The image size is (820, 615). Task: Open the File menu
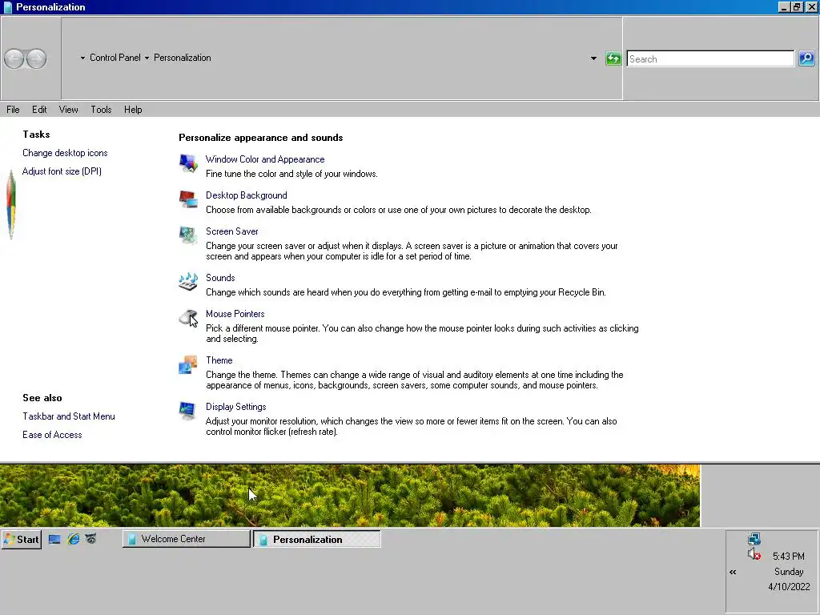pyautogui.click(x=13, y=109)
